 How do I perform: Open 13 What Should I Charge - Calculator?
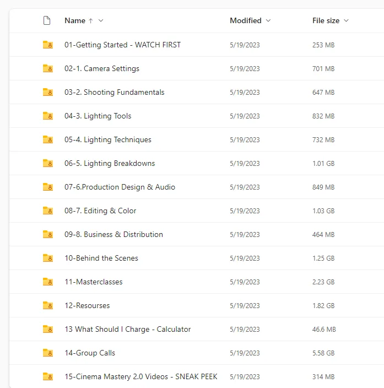(x=127, y=329)
